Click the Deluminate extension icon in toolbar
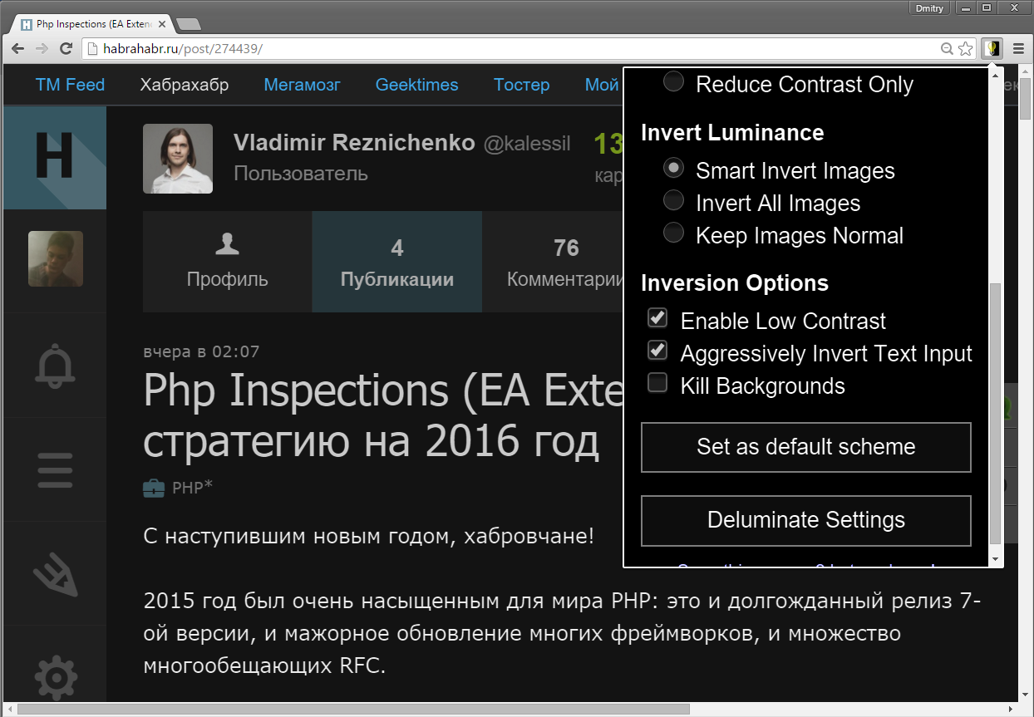1034x717 pixels. 992,49
